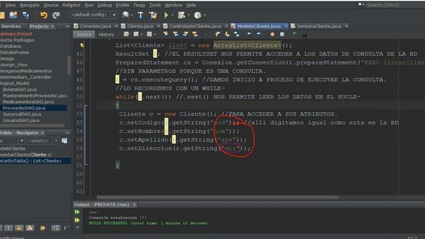Click the orange Undo arrow icon

point(44,15)
